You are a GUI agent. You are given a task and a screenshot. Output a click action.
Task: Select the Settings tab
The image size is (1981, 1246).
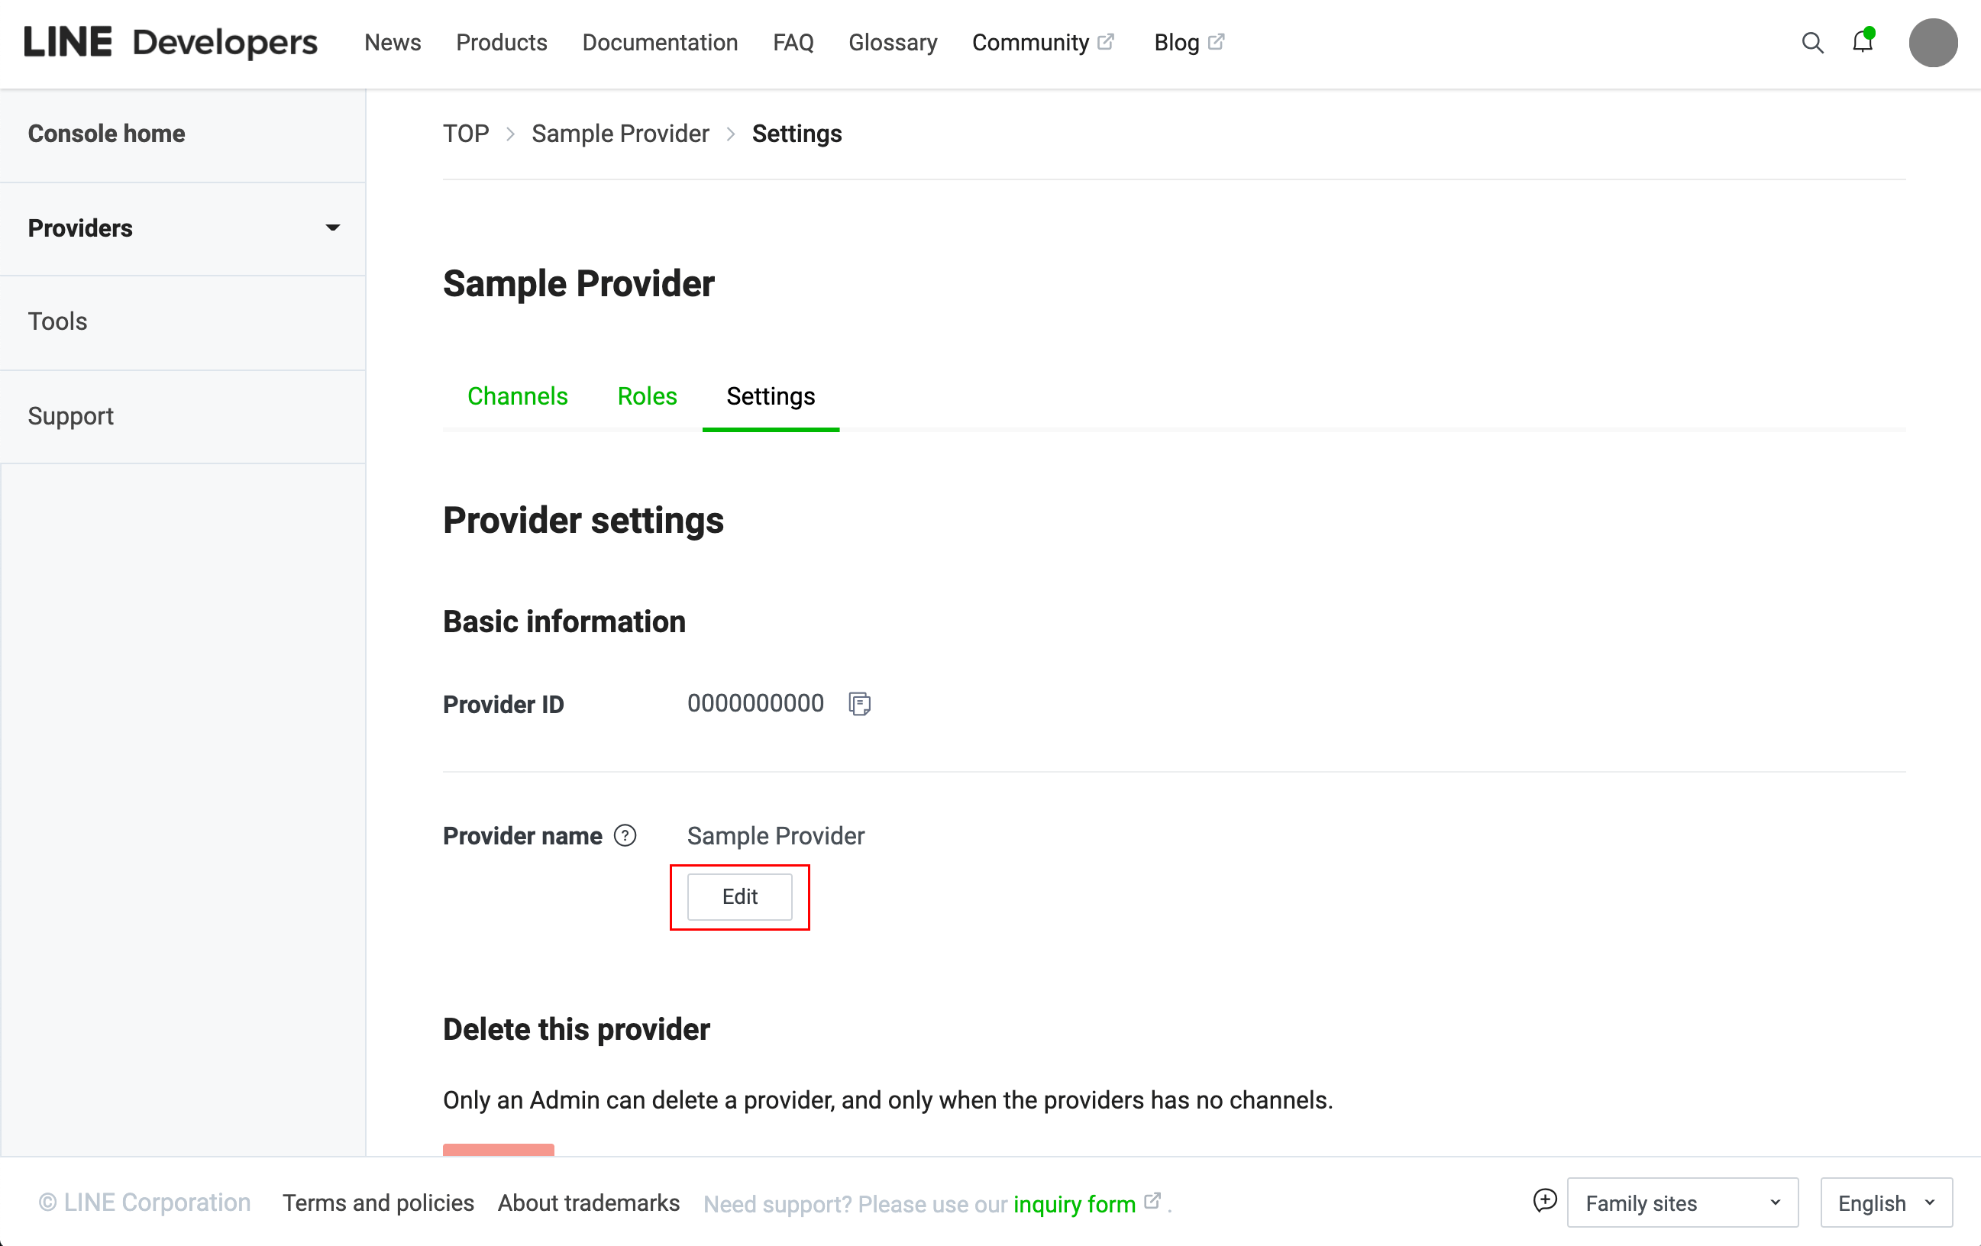tap(771, 396)
